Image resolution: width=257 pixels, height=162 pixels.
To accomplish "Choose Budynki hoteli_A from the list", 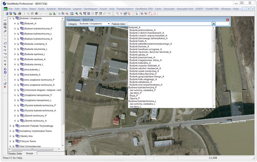I will [138, 41].
